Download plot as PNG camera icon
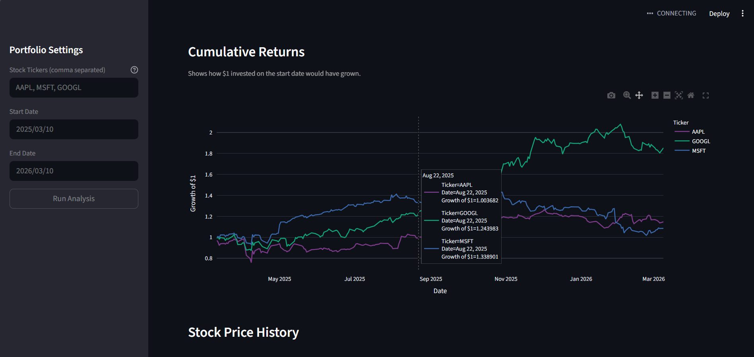This screenshot has width=754, height=357. tap(611, 95)
